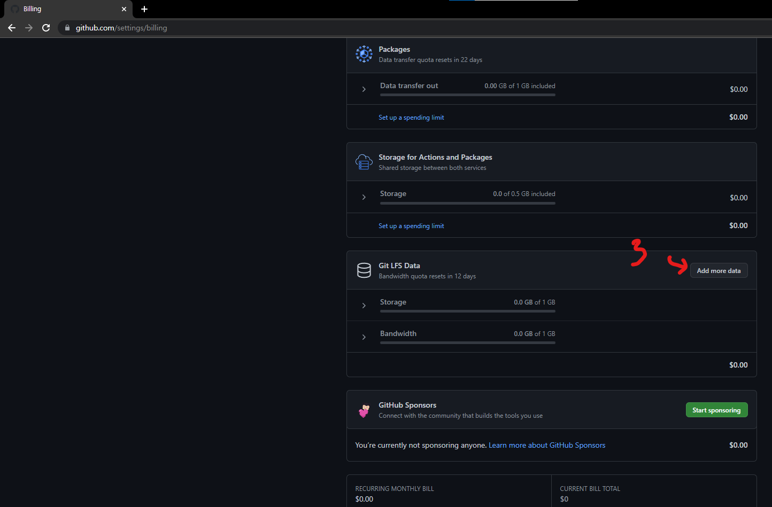The height and width of the screenshot is (507, 772).
Task: Click the Git LFS Bandwidth usage bar
Action: (468, 342)
